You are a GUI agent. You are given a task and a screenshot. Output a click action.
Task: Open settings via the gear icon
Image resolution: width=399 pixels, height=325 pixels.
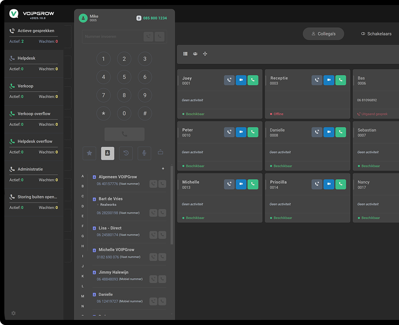point(14,313)
